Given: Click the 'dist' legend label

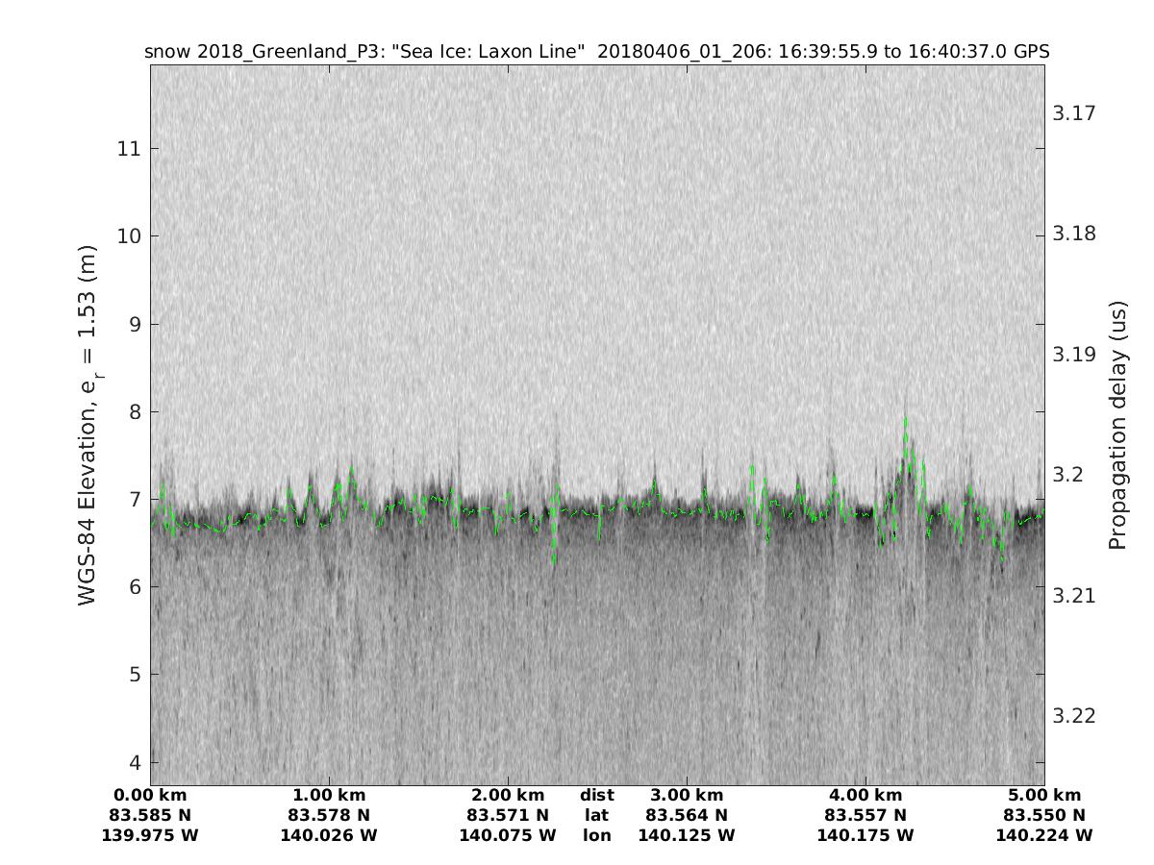Looking at the screenshot, I should click(596, 796).
